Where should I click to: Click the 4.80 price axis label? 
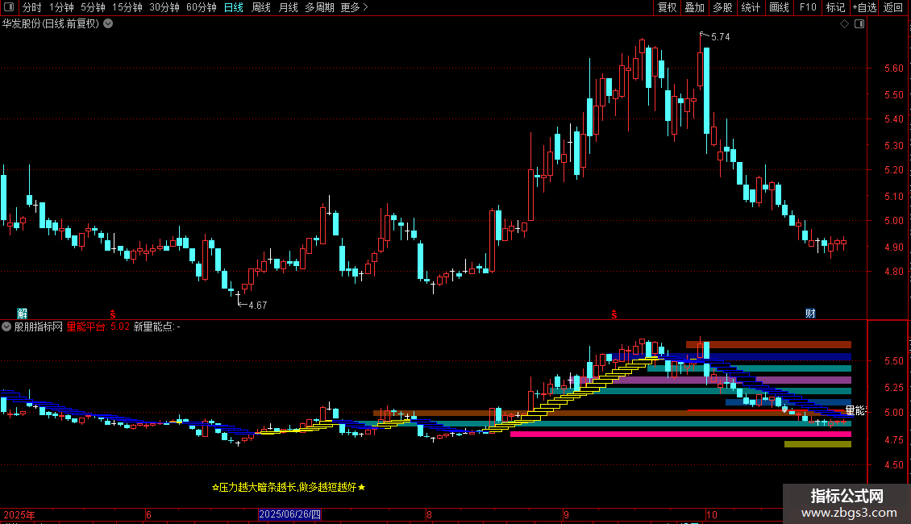893,272
